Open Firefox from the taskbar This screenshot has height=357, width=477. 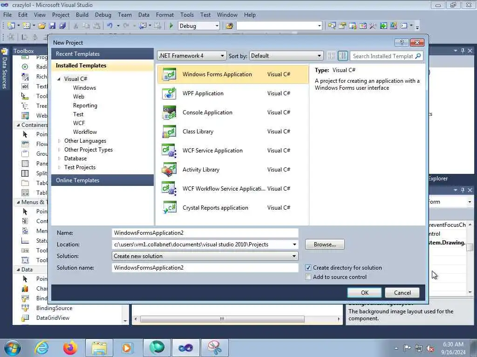[70, 348]
